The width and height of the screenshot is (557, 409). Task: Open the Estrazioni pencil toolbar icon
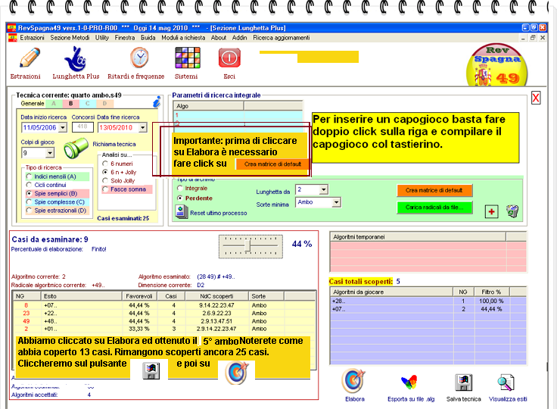(30, 58)
